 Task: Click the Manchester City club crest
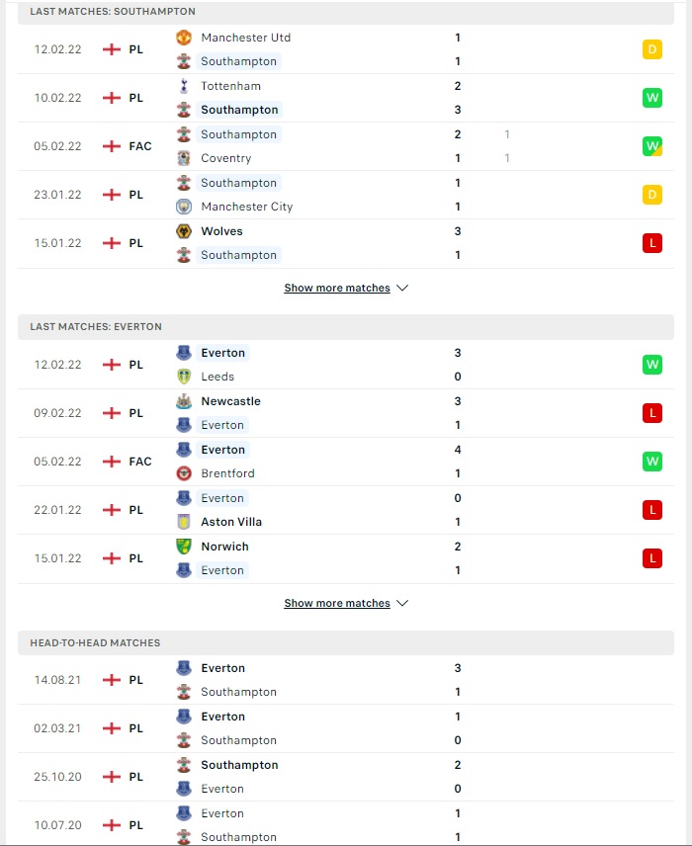coord(184,207)
